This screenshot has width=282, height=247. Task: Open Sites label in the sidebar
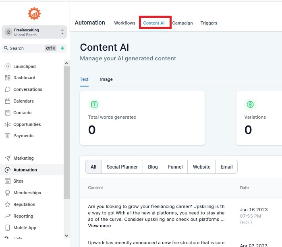tap(19, 181)
